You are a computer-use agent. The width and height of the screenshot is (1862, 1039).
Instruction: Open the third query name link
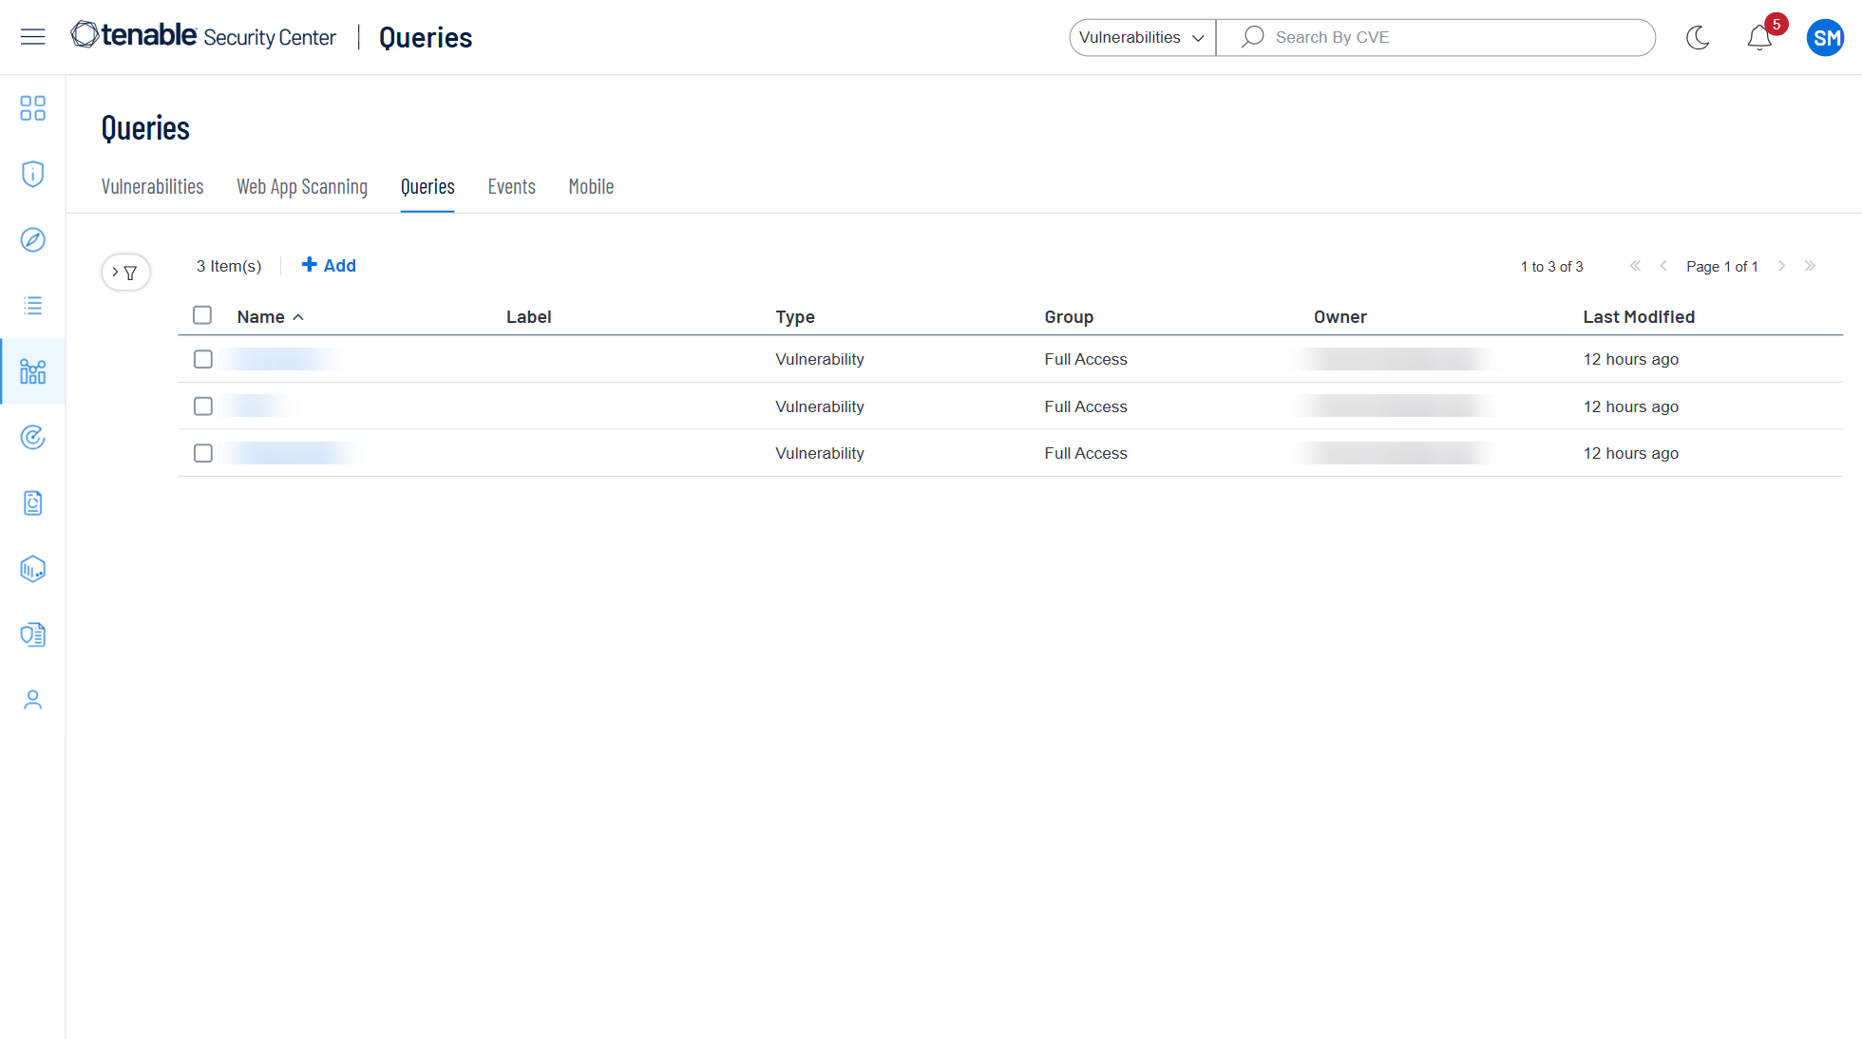(290, 453)
